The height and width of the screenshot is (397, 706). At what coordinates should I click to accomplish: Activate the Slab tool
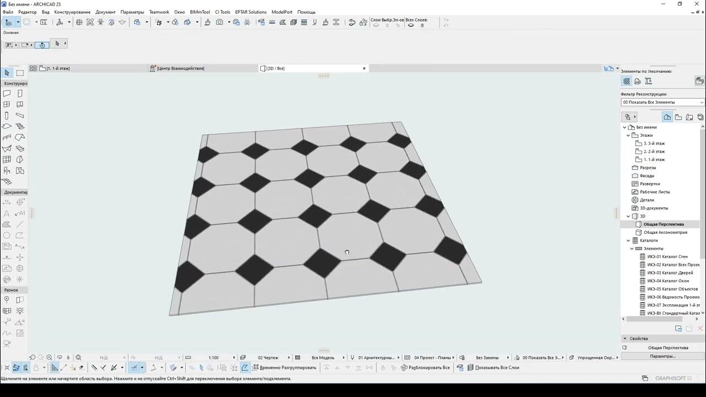click(7, 126)
